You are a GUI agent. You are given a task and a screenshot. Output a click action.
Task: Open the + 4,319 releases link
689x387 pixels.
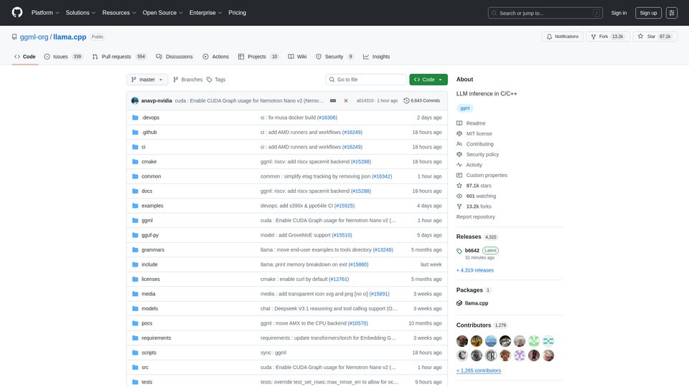(475, 270)
